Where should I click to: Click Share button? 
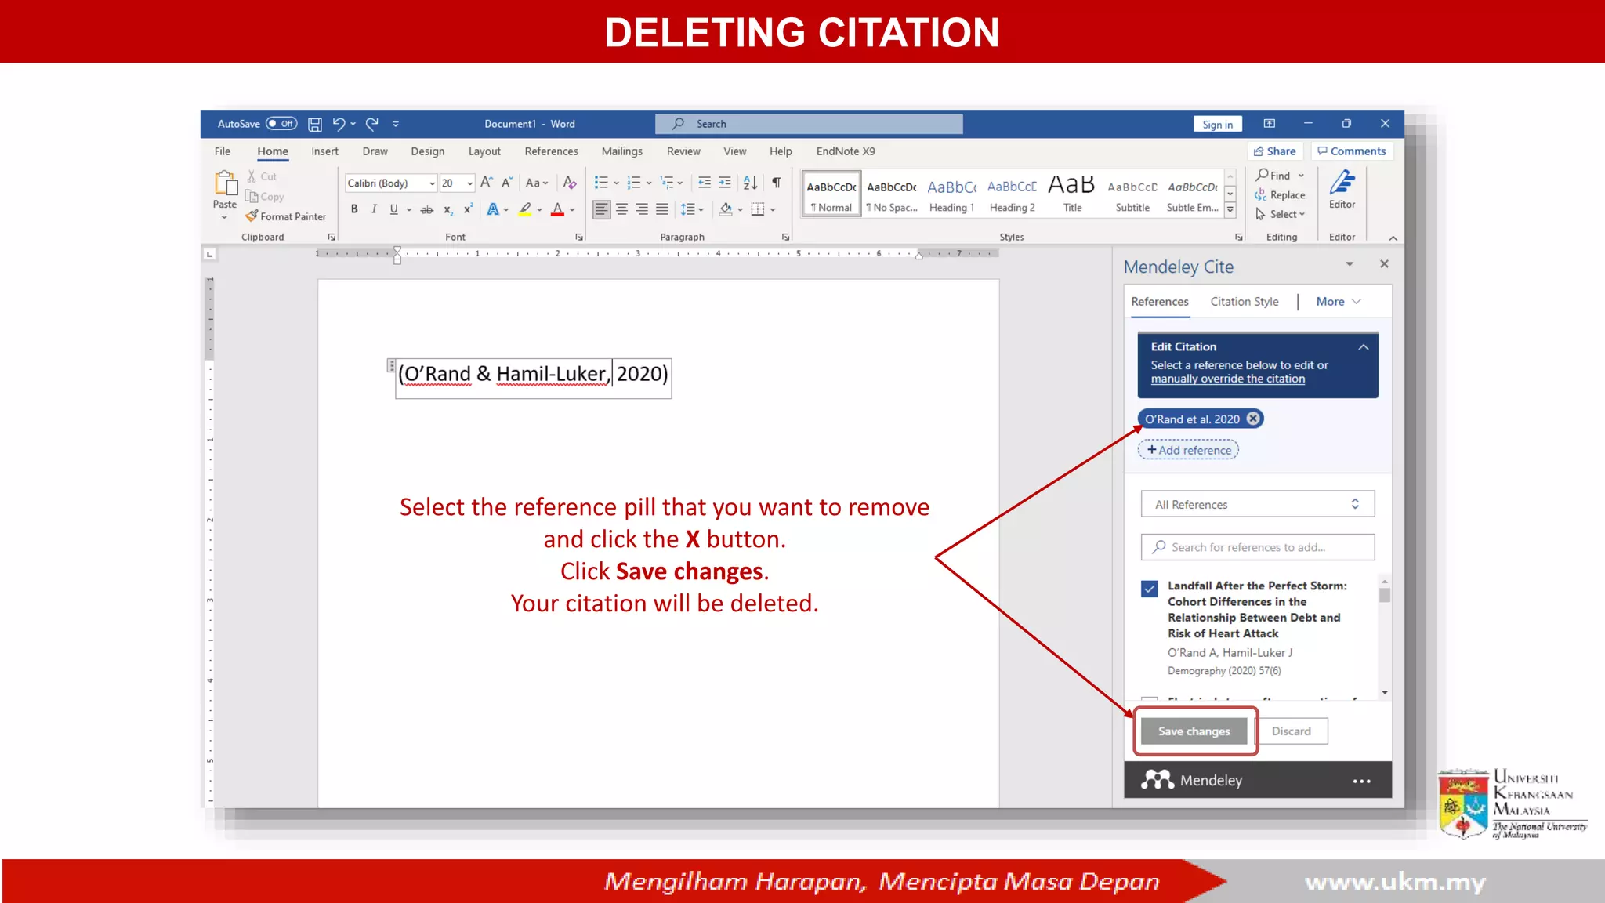point(1274,151)
